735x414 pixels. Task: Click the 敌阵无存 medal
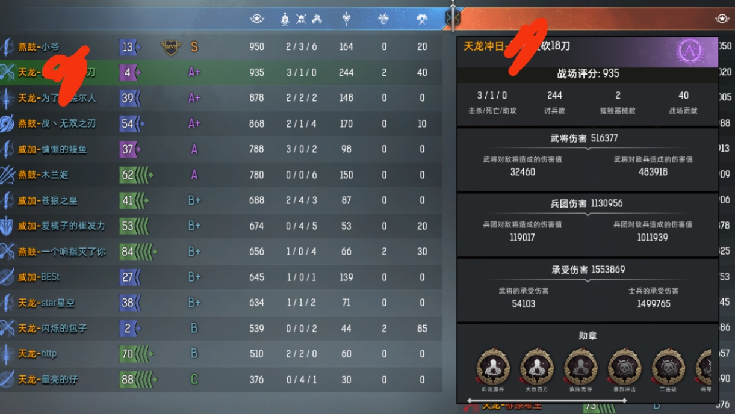pyautogui.click(x=581, y=366)
